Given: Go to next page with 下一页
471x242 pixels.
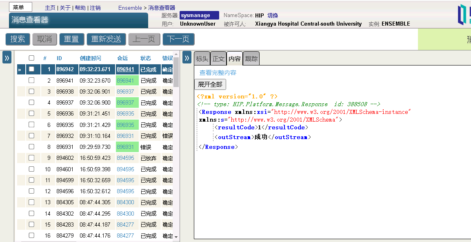Looking at the screenshot, I should [x=178, y=39].
